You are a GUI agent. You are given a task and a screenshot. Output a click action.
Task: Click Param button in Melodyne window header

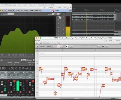(x=110, y=41)
